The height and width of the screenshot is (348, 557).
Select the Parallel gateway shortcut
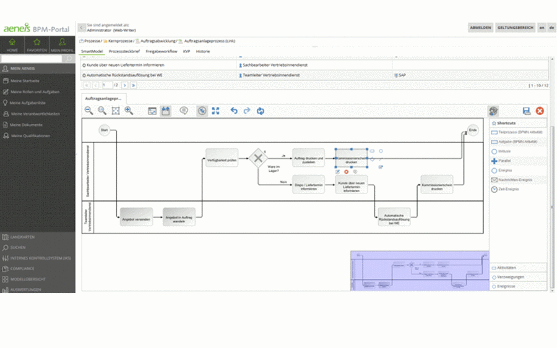(x=518, y=161)
